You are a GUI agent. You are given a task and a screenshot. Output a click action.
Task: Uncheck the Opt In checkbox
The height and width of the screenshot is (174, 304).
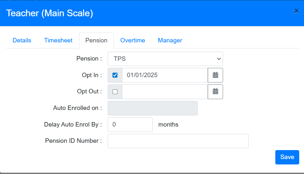click(x=115, y=75)
